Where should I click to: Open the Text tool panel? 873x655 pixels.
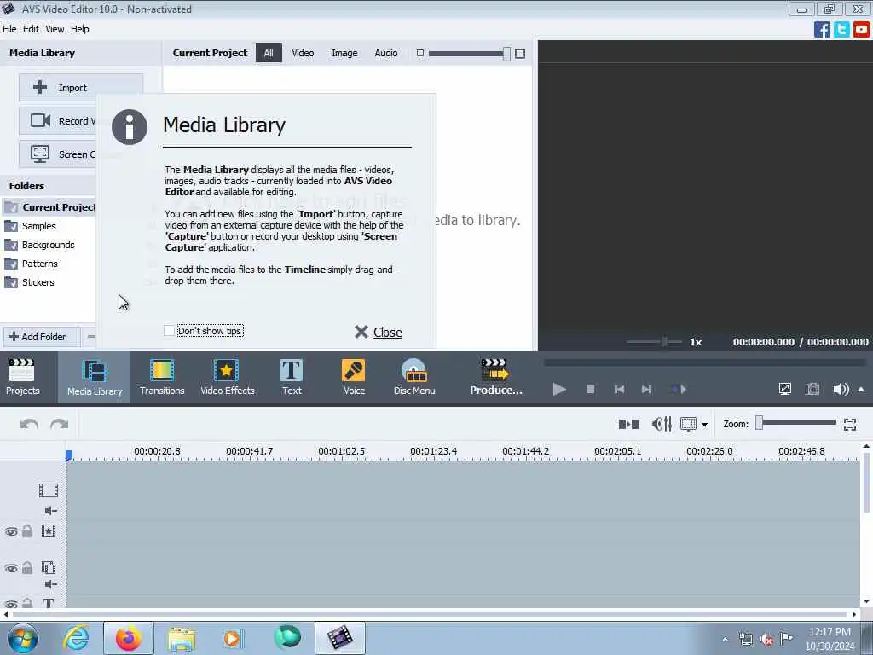(292, 376)
